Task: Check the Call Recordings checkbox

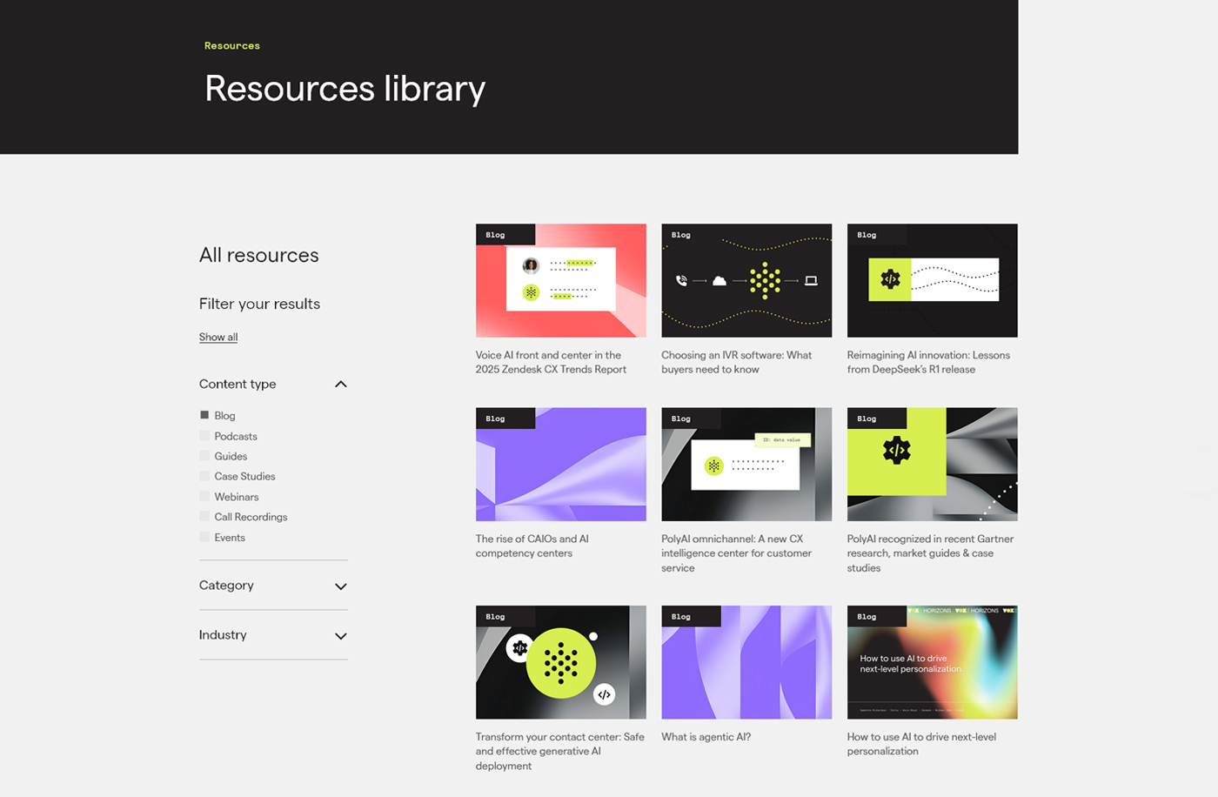Action: click(204, 517)
